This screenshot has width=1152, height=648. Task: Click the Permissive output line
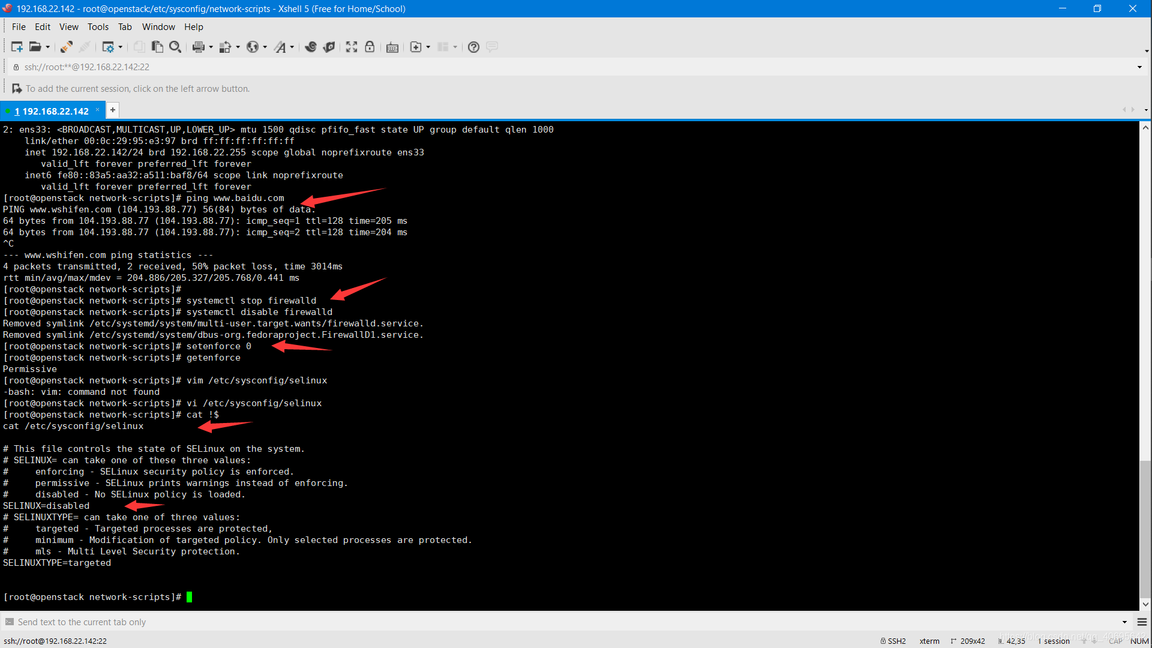pyautogui.click(x=30, y=369)
